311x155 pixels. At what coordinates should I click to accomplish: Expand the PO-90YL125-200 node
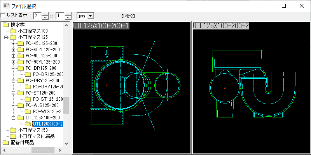point(13,62)
